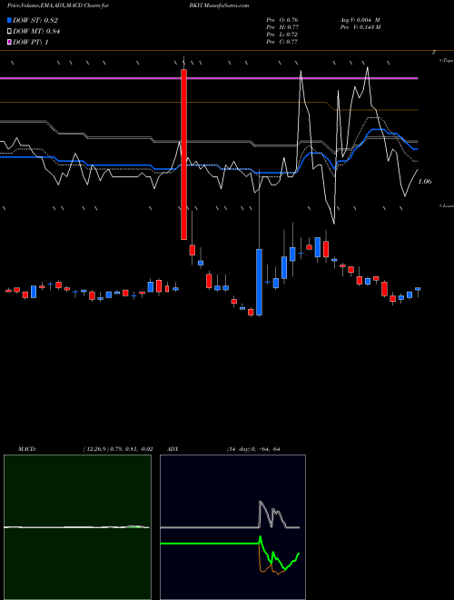This screenshot has height=600, width=454.
Task: Click the chart title 'Price,Volume,EMA,ADX,MACD Charts for'
Action: click(x=58, y=5)
